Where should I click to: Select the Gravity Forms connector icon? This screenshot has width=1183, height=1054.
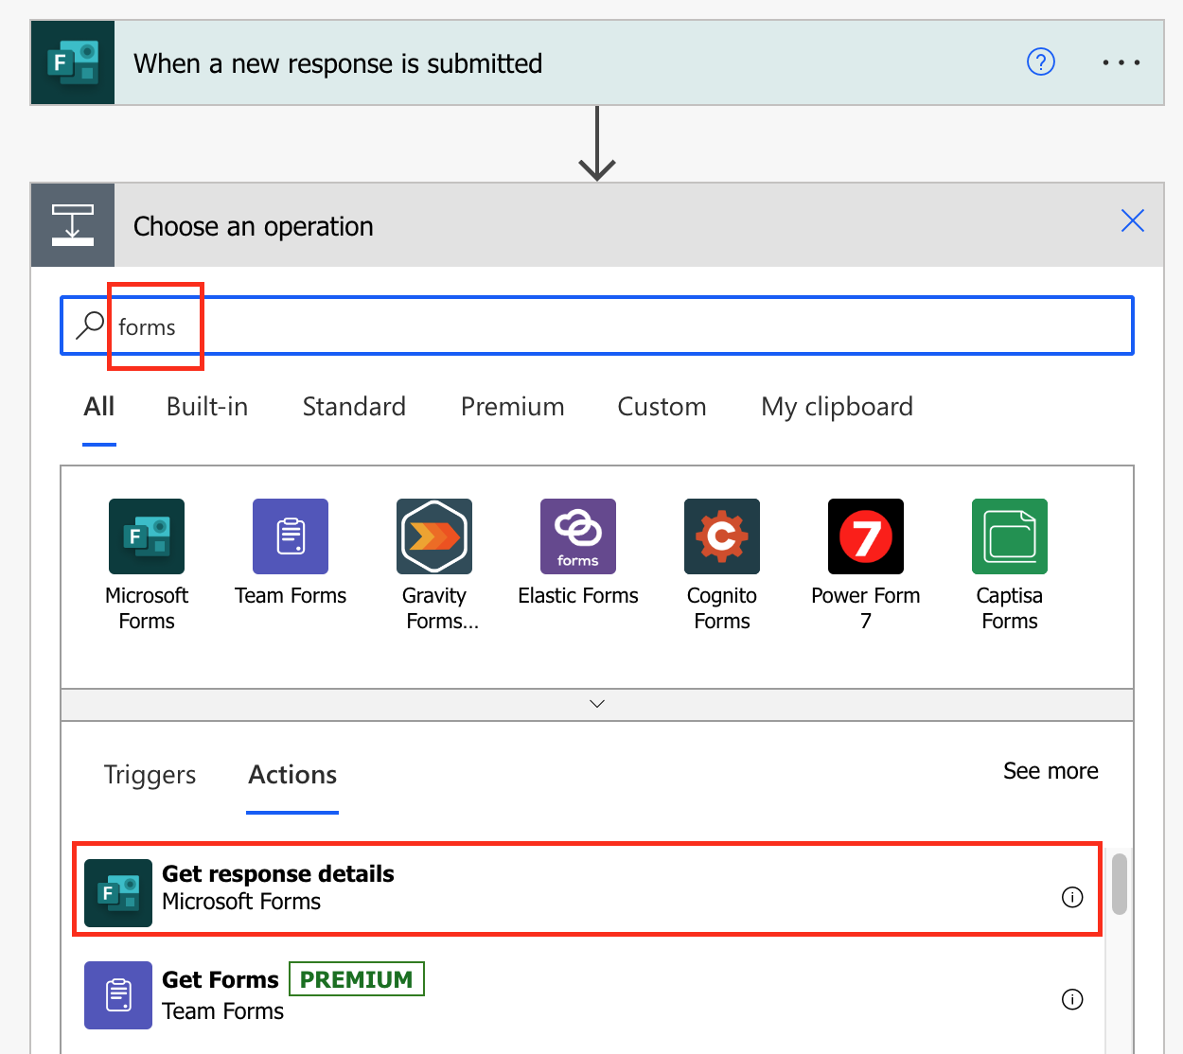coord(434,536)
